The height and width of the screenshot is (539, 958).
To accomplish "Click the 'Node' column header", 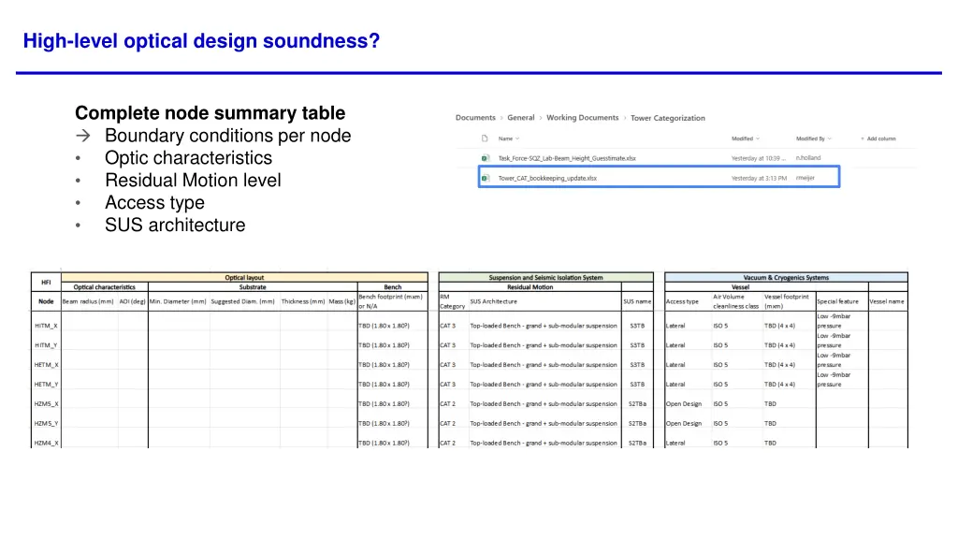I will (46, 301).
